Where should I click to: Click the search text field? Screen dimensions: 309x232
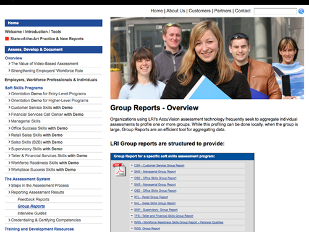pyautogui.click(x=275, y=11)
